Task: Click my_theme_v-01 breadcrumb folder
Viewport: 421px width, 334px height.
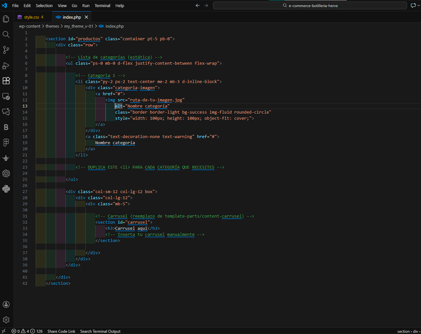Action: point(79,26)
